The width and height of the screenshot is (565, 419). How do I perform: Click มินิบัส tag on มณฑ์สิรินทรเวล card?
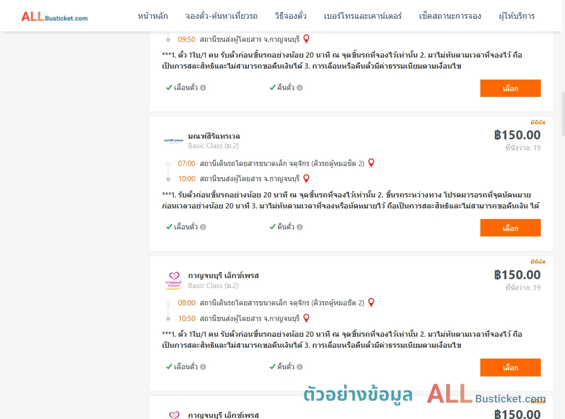(538, 123)
